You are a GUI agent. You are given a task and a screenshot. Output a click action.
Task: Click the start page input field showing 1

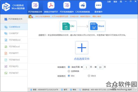point(86,67)
